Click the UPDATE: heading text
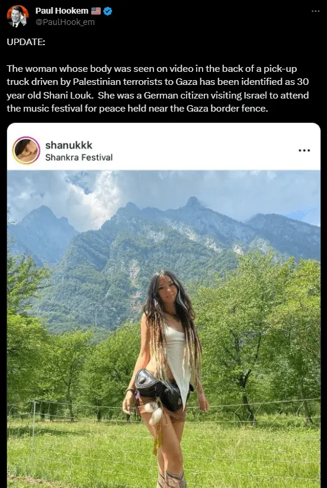 [x=26, y=42]
